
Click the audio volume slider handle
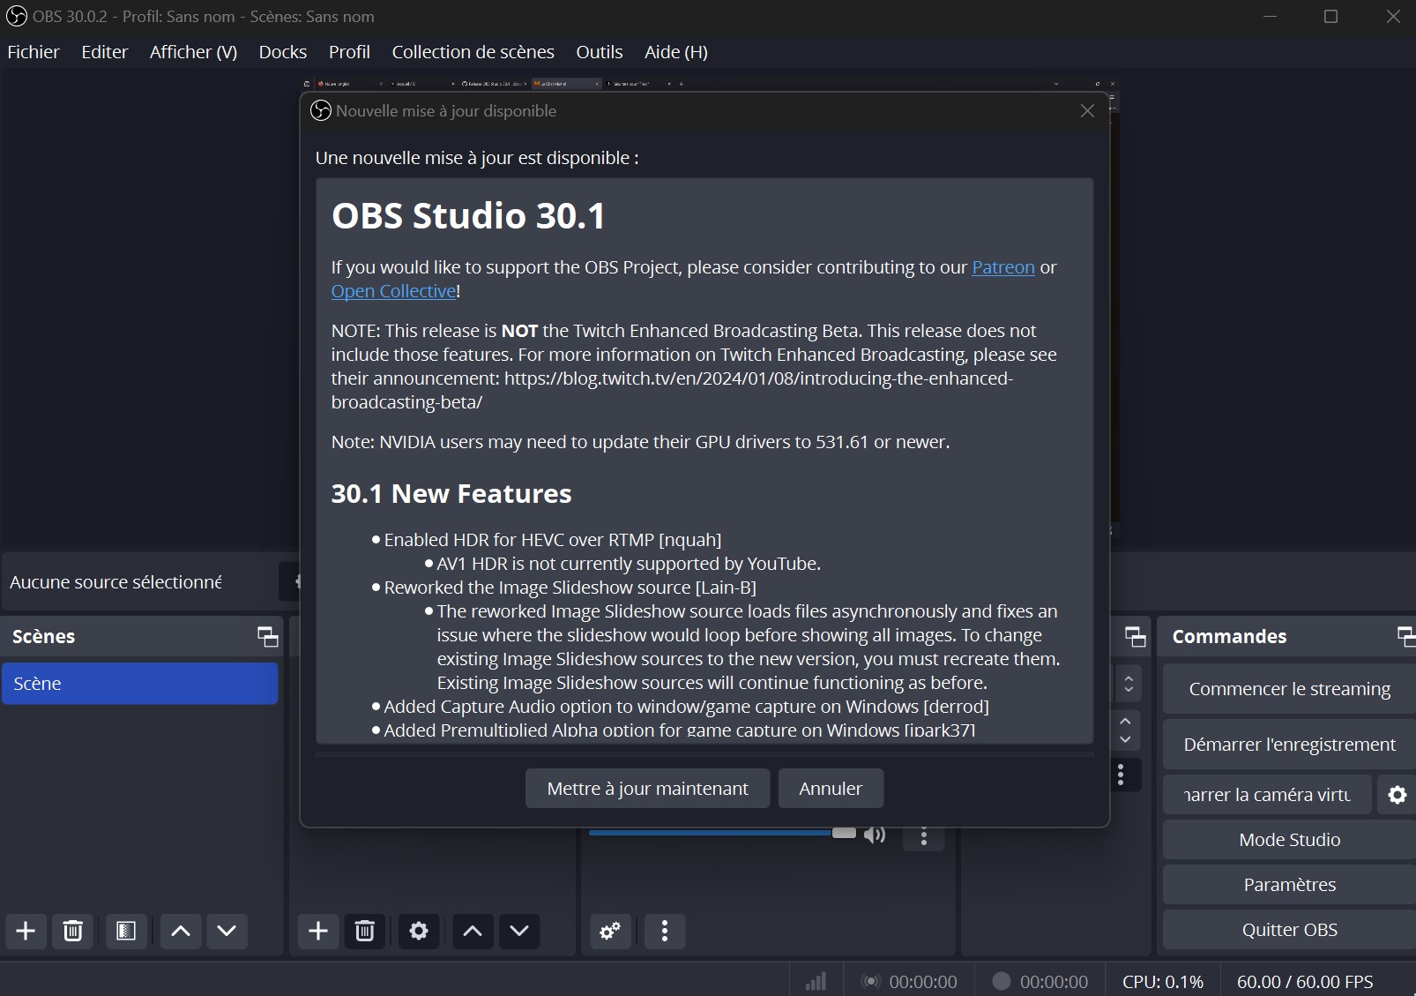click(x=844, y=833)
